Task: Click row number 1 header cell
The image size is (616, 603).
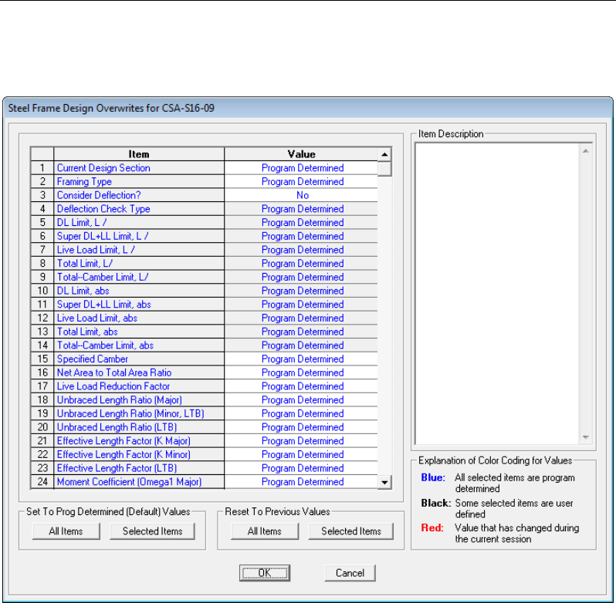Action: click(x=42, y=168)
